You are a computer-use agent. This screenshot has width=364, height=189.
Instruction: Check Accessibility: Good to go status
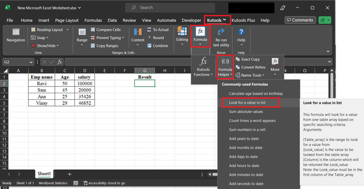pyautogui.click(x=104, y=183)
